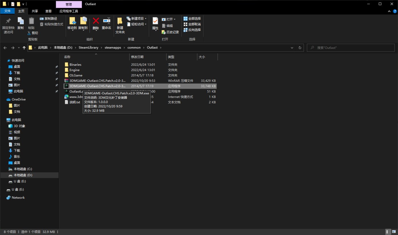This screenshot has height=235, width=398.
Task: Switch to details view in status bar
Action: (x=388, y=232)
